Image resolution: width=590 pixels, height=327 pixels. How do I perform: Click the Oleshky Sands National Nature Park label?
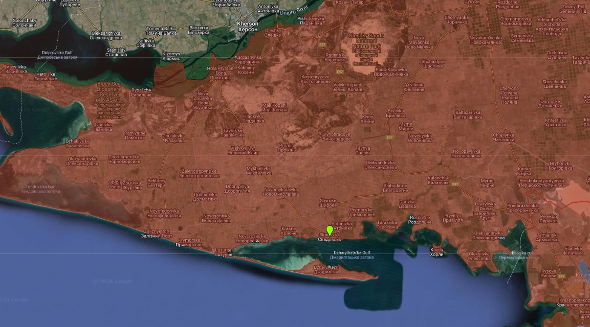[366, 49]
